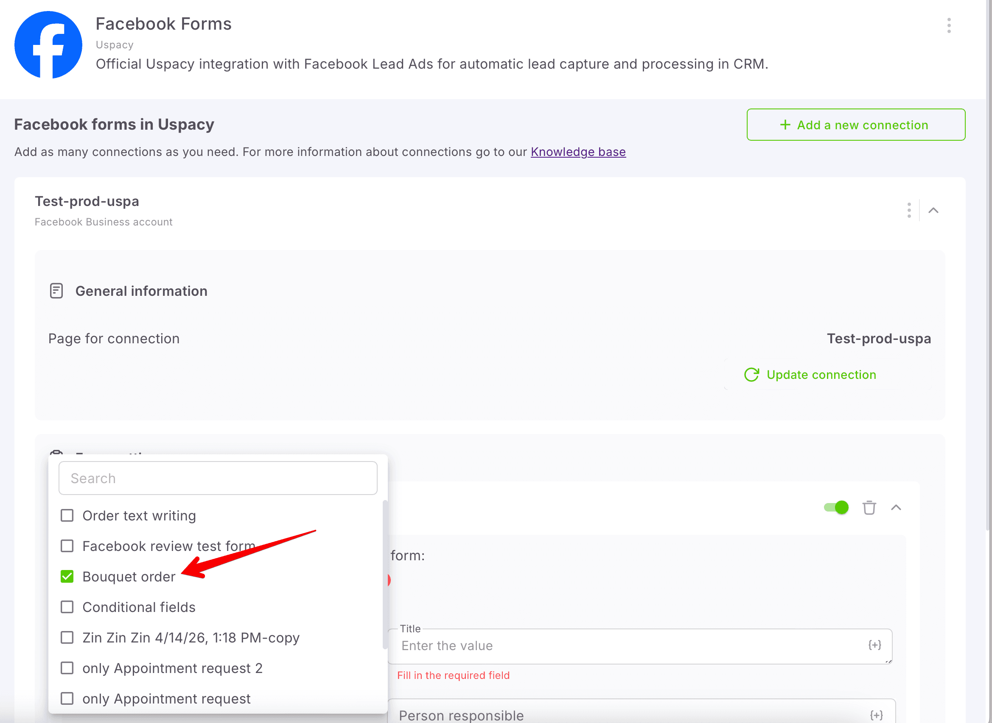Delete the form with trash icon
This screenshot has height=723, width=992.
point(869,508)
